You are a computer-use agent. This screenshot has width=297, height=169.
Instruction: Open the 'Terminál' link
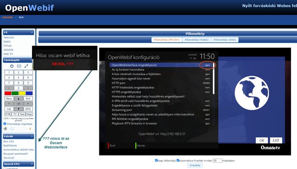coord(9,158)
